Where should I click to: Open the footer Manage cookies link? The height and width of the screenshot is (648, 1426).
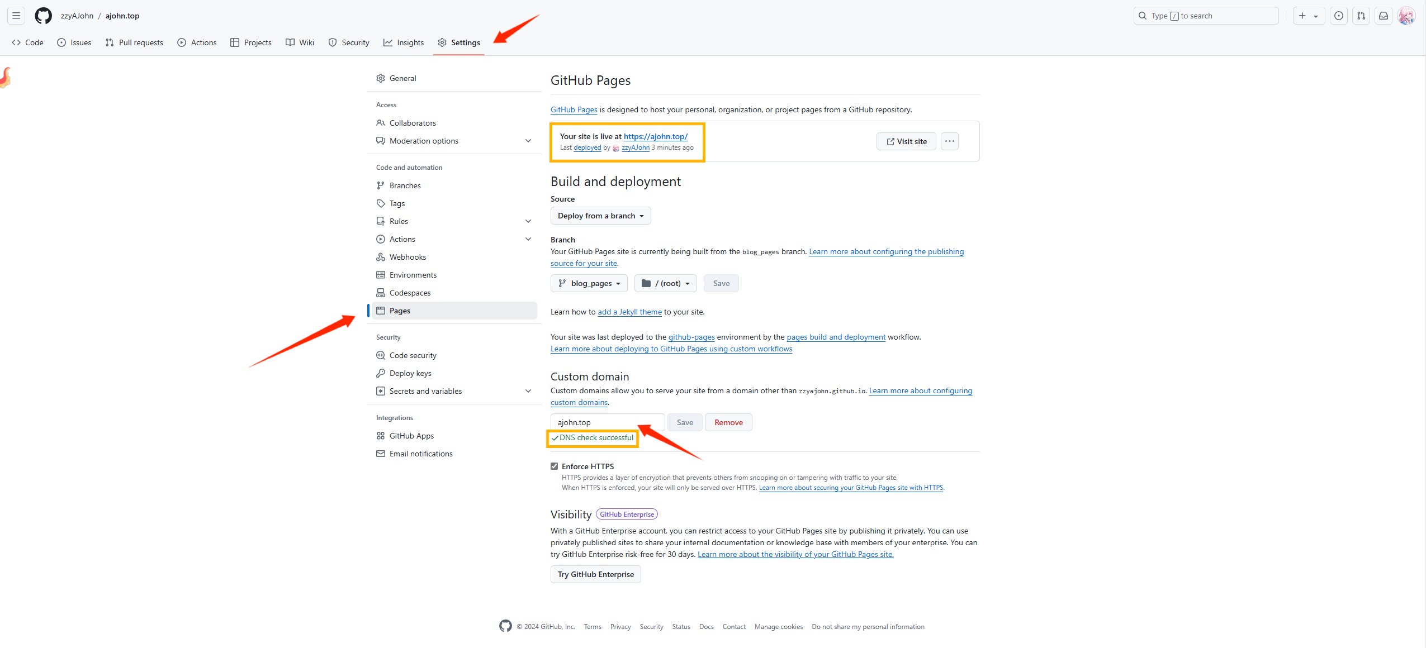pyautogui.click(x=778, y=626)
